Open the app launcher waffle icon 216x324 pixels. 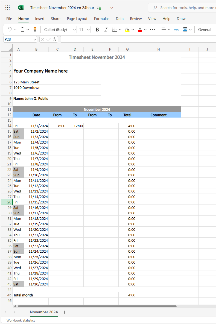8,8
